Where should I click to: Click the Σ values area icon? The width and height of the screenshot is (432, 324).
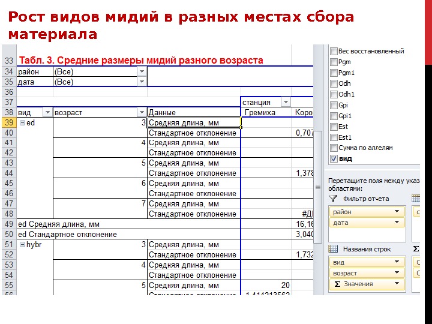[416, 249]
